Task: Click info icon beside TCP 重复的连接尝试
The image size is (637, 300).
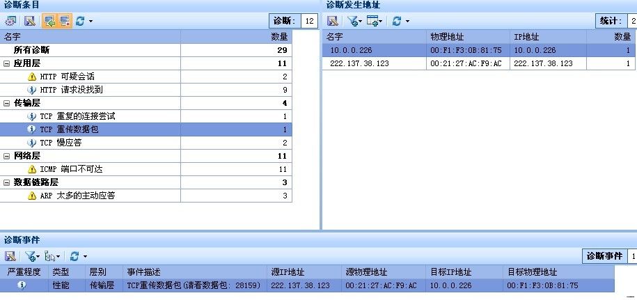Action: click(x=32, y=116)
